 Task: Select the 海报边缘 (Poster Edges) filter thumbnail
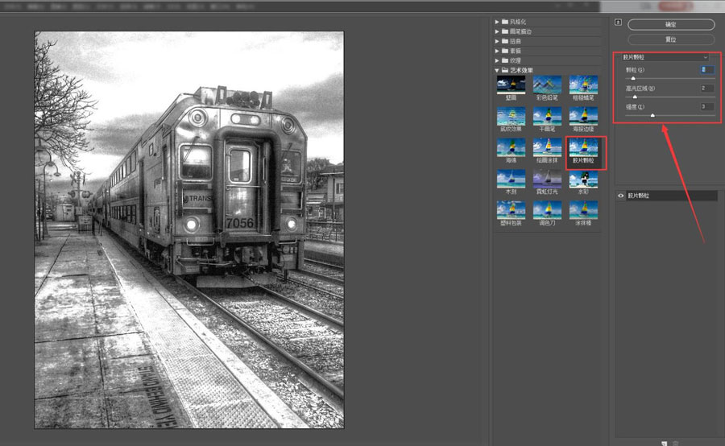[x=583, y=117]
